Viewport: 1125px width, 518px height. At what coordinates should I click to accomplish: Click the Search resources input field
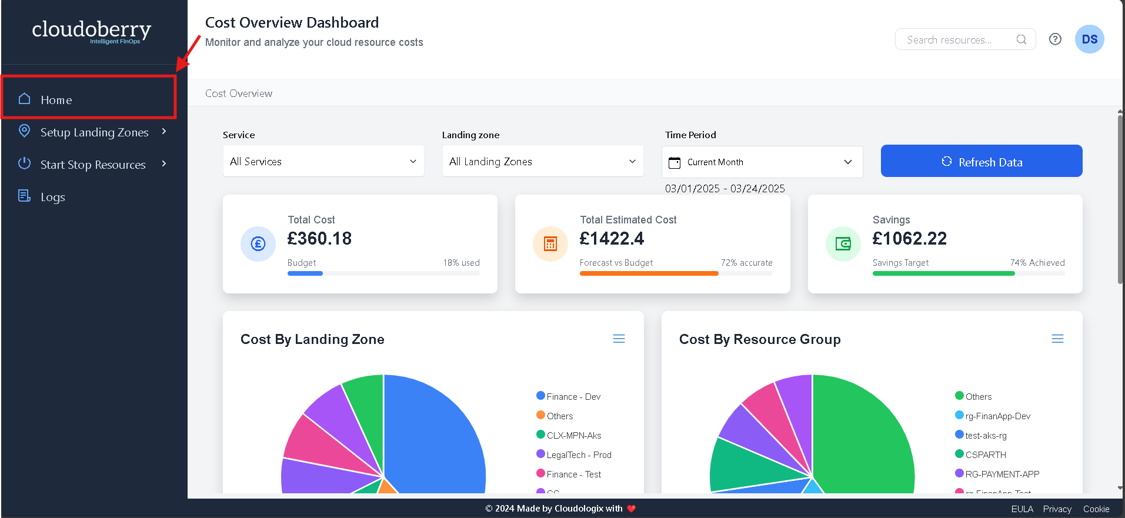[965, 39]
